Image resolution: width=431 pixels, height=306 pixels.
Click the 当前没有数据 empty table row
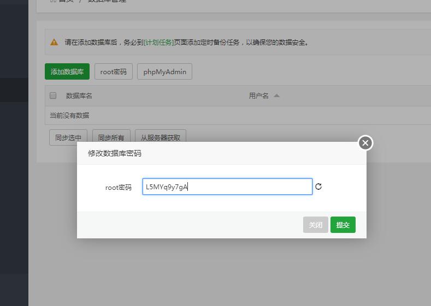point(69,116)
